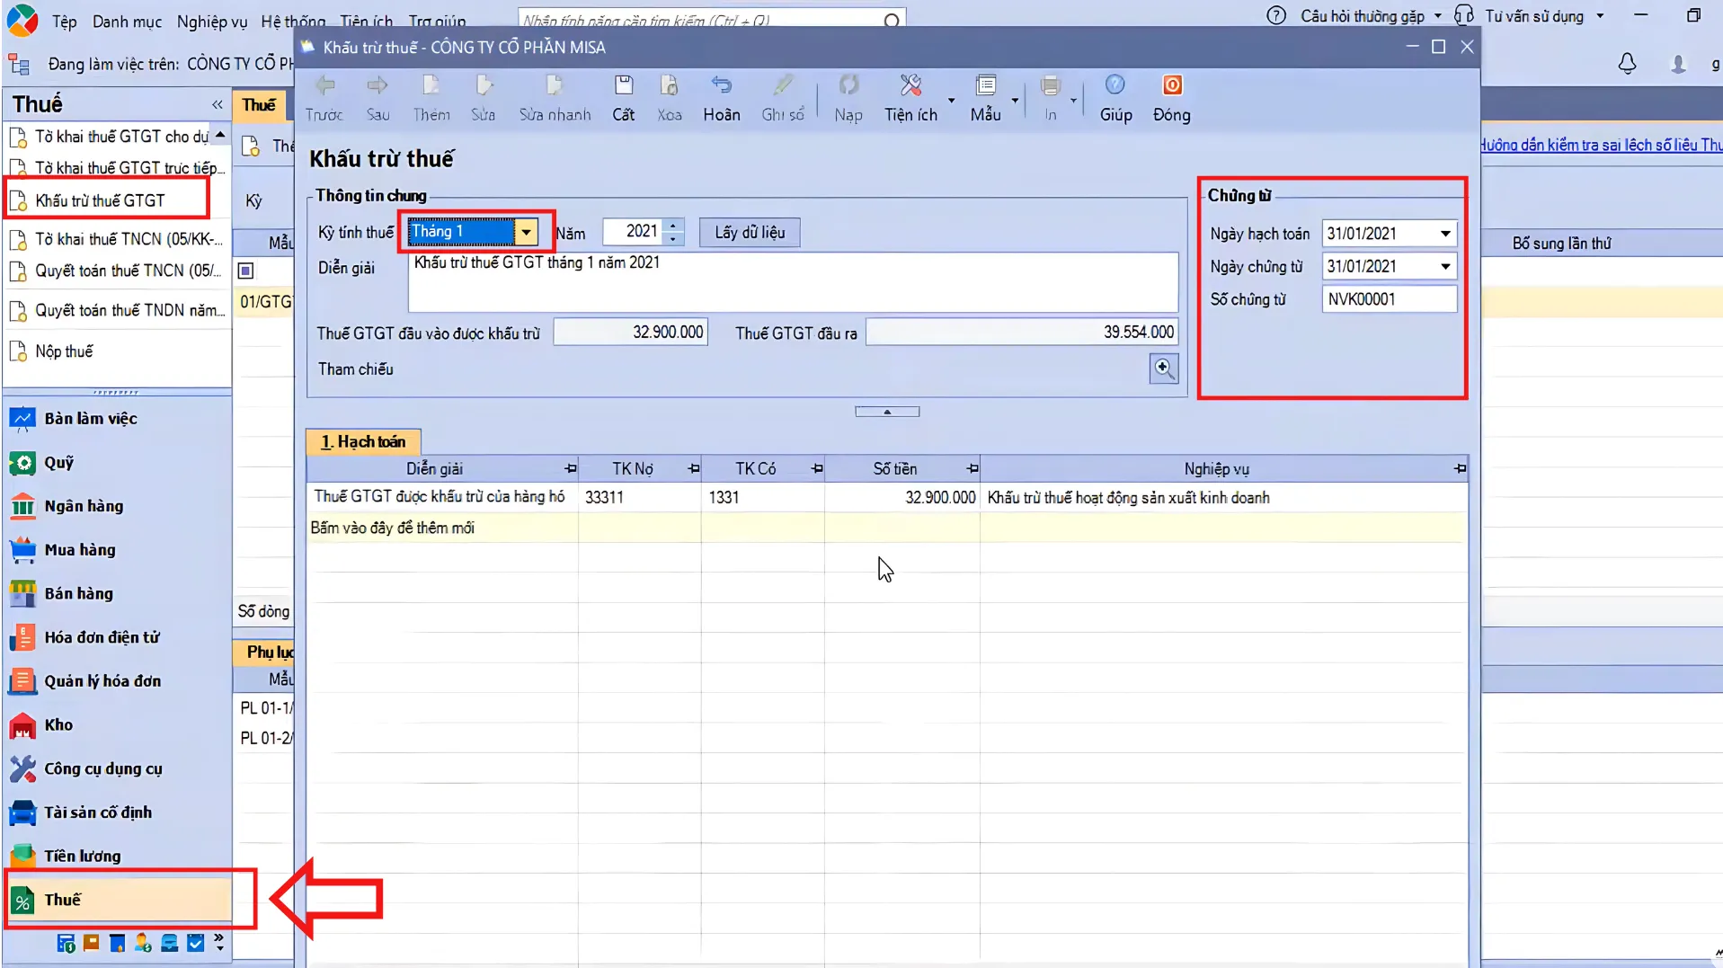Click the Trước (previous) toolbar icon
The image size is (1723, 968).
click(324, 85)
